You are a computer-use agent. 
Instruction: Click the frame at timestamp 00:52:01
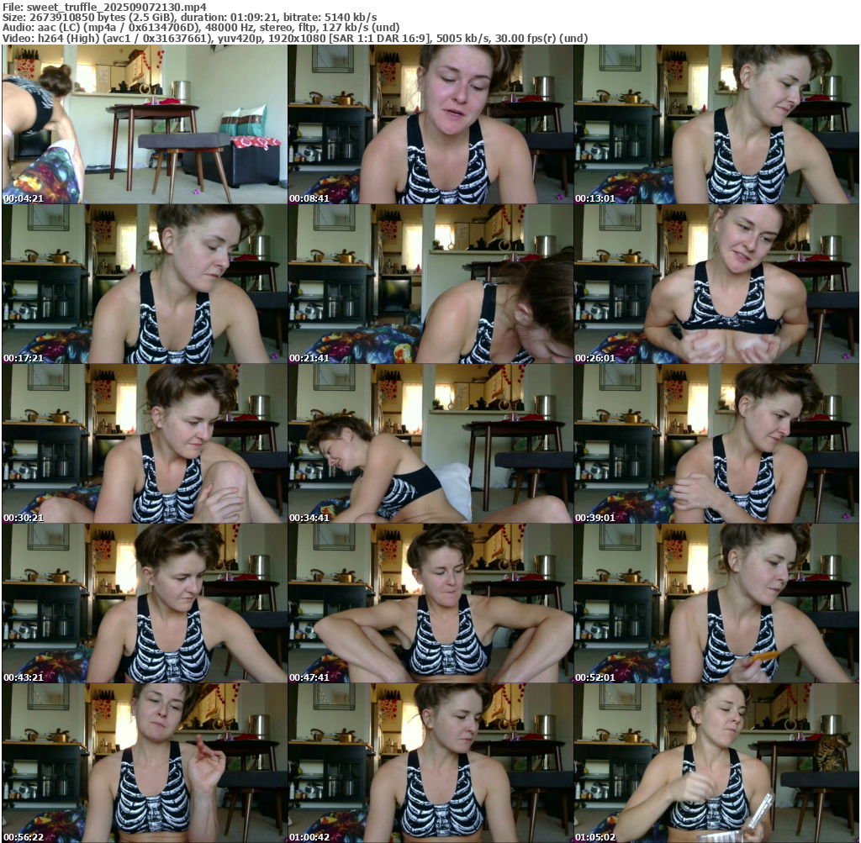click(x=716, y=603)
